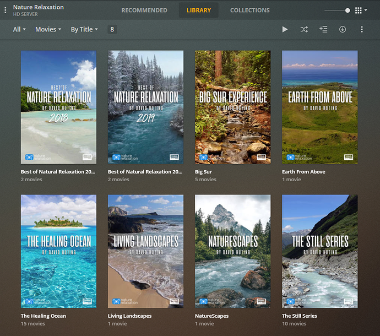Shuffle the library with the shuffle icon
Image resolution: width=380 pixels, height=336 pixels.
tap(304, 29)
